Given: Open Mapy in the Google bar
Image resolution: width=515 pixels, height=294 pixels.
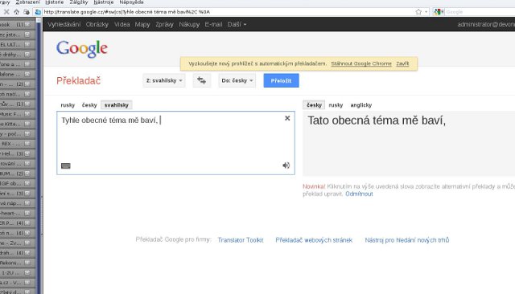Looking at the screenshot, I should [142, 24].
